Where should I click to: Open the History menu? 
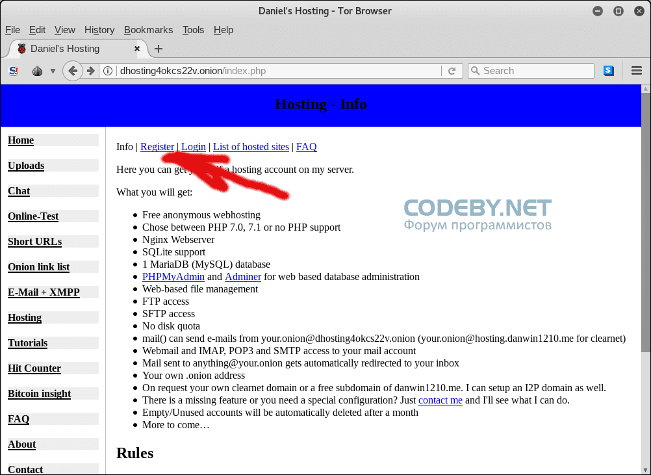tap(99, 30)
